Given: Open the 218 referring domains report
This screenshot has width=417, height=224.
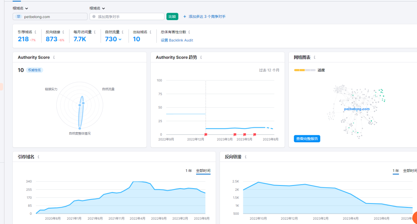Looking at the screenshot, I should (x=23, y=39).
